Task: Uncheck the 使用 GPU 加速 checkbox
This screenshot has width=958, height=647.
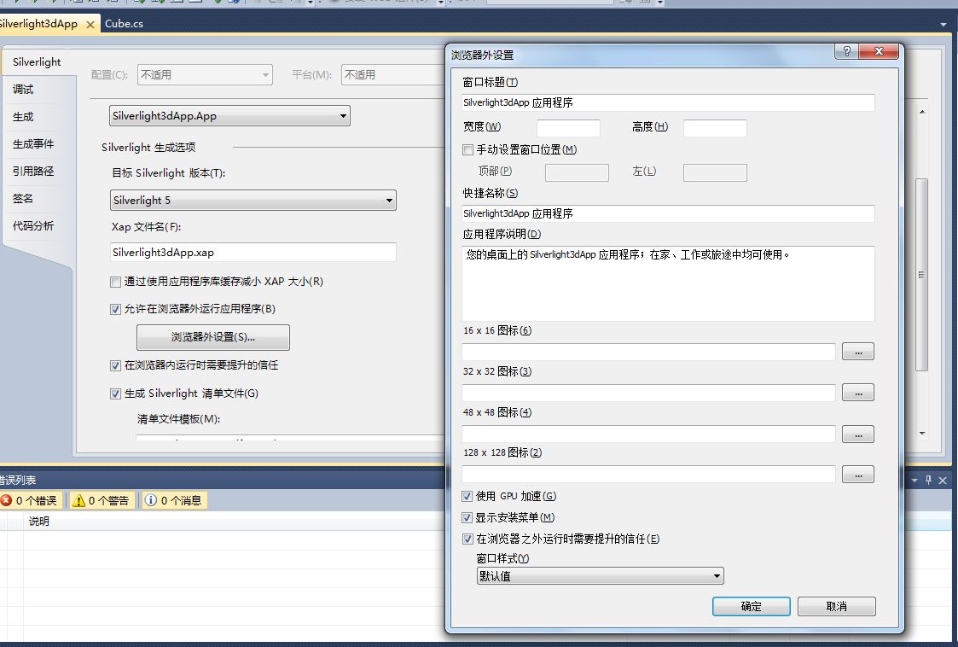Action: 467,497
